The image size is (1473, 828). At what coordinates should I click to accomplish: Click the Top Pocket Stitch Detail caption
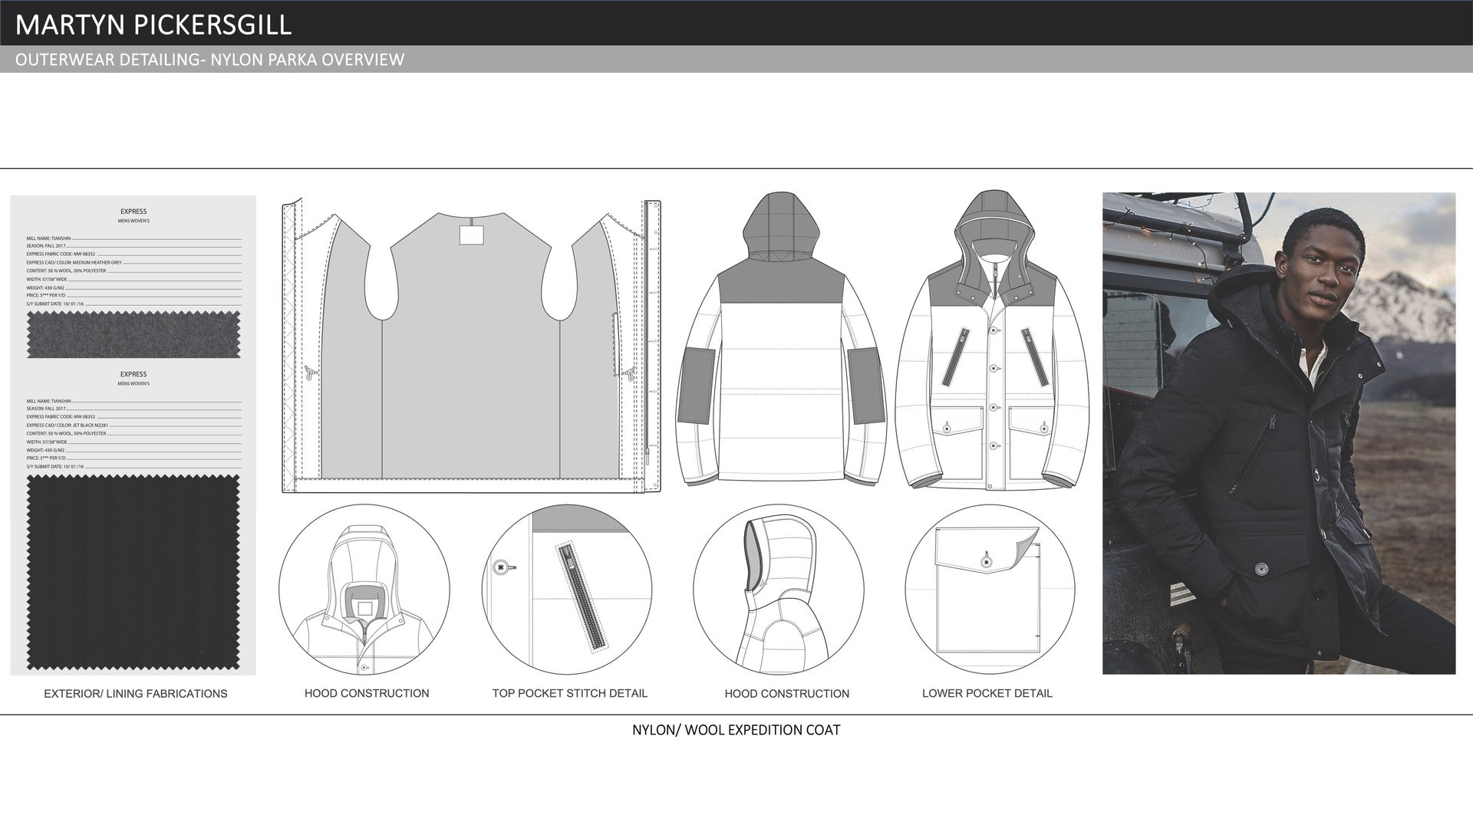[x=569, y=693]
